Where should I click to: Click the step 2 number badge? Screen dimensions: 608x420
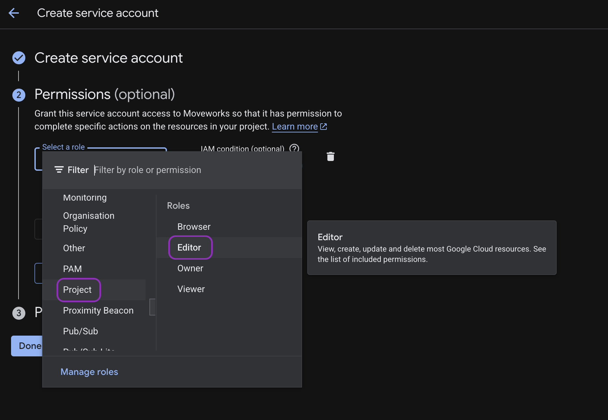tap(19, 95)
